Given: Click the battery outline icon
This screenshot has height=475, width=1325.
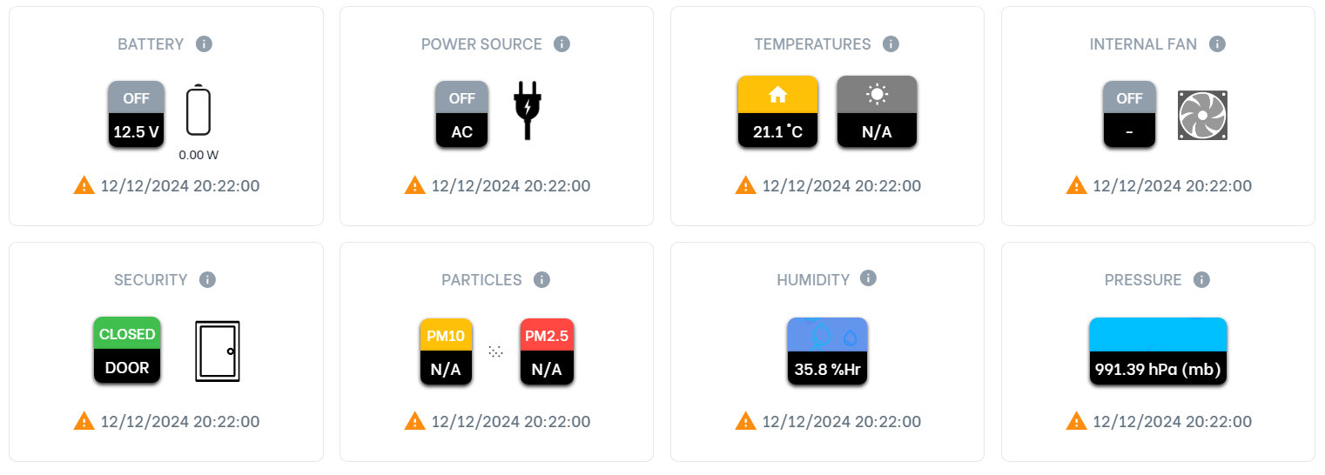Looking at the screenshot, I should tap(199, 110).
